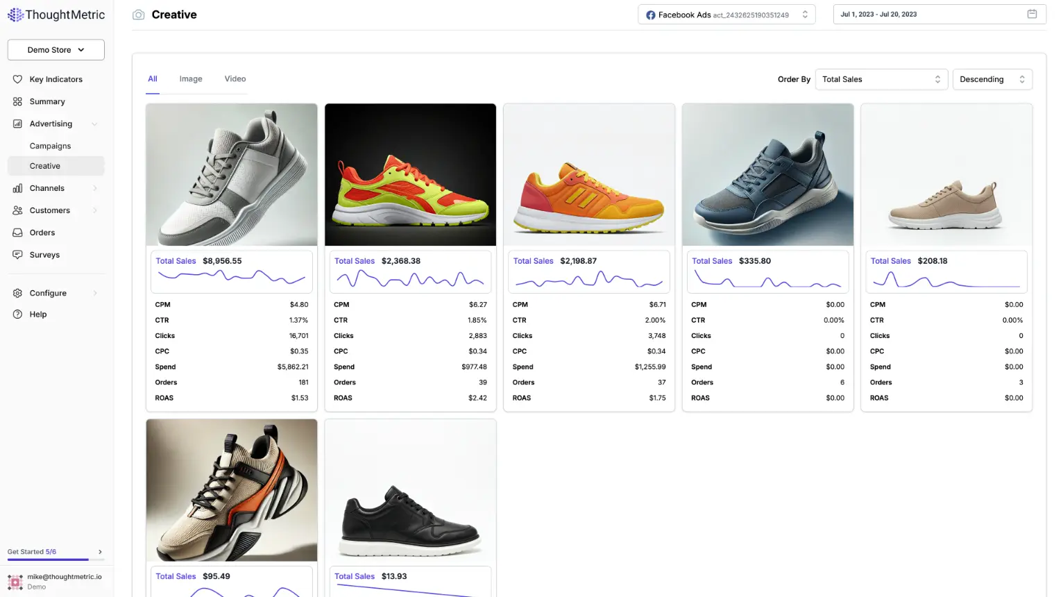Open Summary from the sidebar icon
1063x597 pixels.
pos(18,101)
